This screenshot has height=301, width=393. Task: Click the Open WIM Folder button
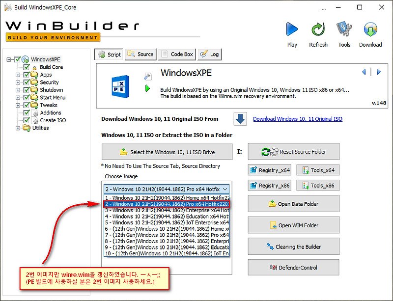[x=294, y=225]
